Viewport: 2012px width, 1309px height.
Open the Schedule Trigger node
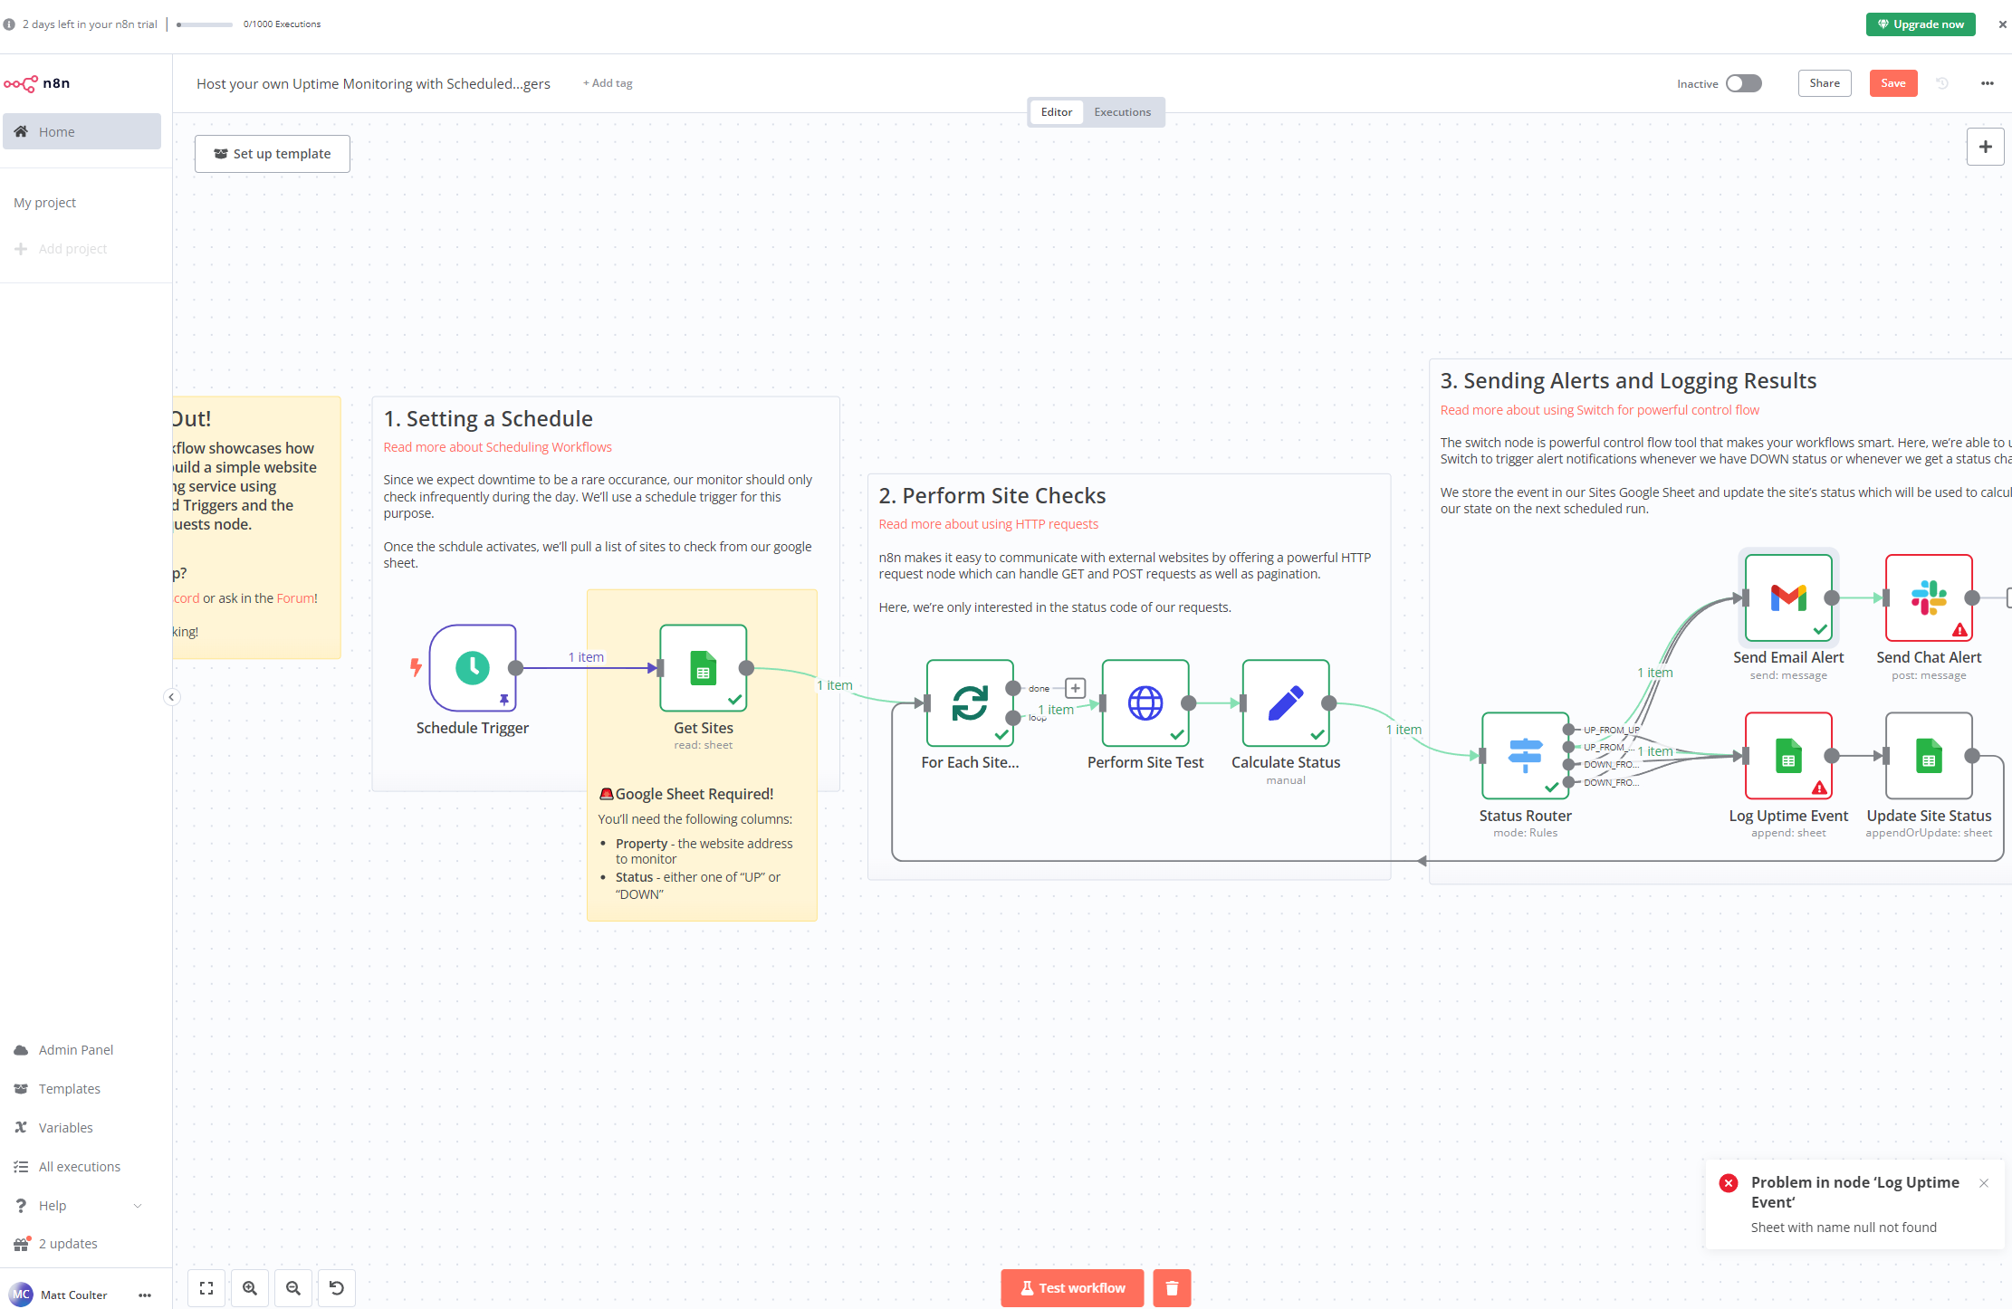pos(473,668)
